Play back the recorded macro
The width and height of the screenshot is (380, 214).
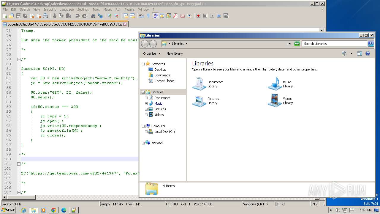212,16
